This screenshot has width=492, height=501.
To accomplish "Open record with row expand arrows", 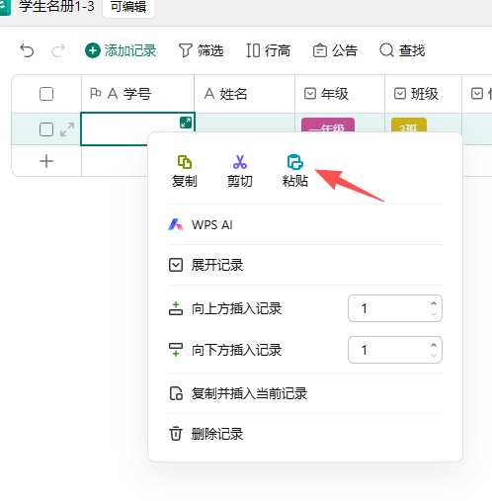I will (x=67, y=129).
